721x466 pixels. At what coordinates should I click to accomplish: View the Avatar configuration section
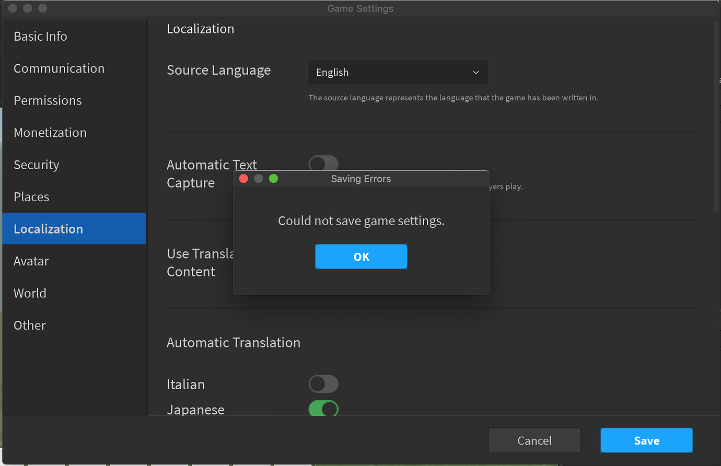coord(31,261)
